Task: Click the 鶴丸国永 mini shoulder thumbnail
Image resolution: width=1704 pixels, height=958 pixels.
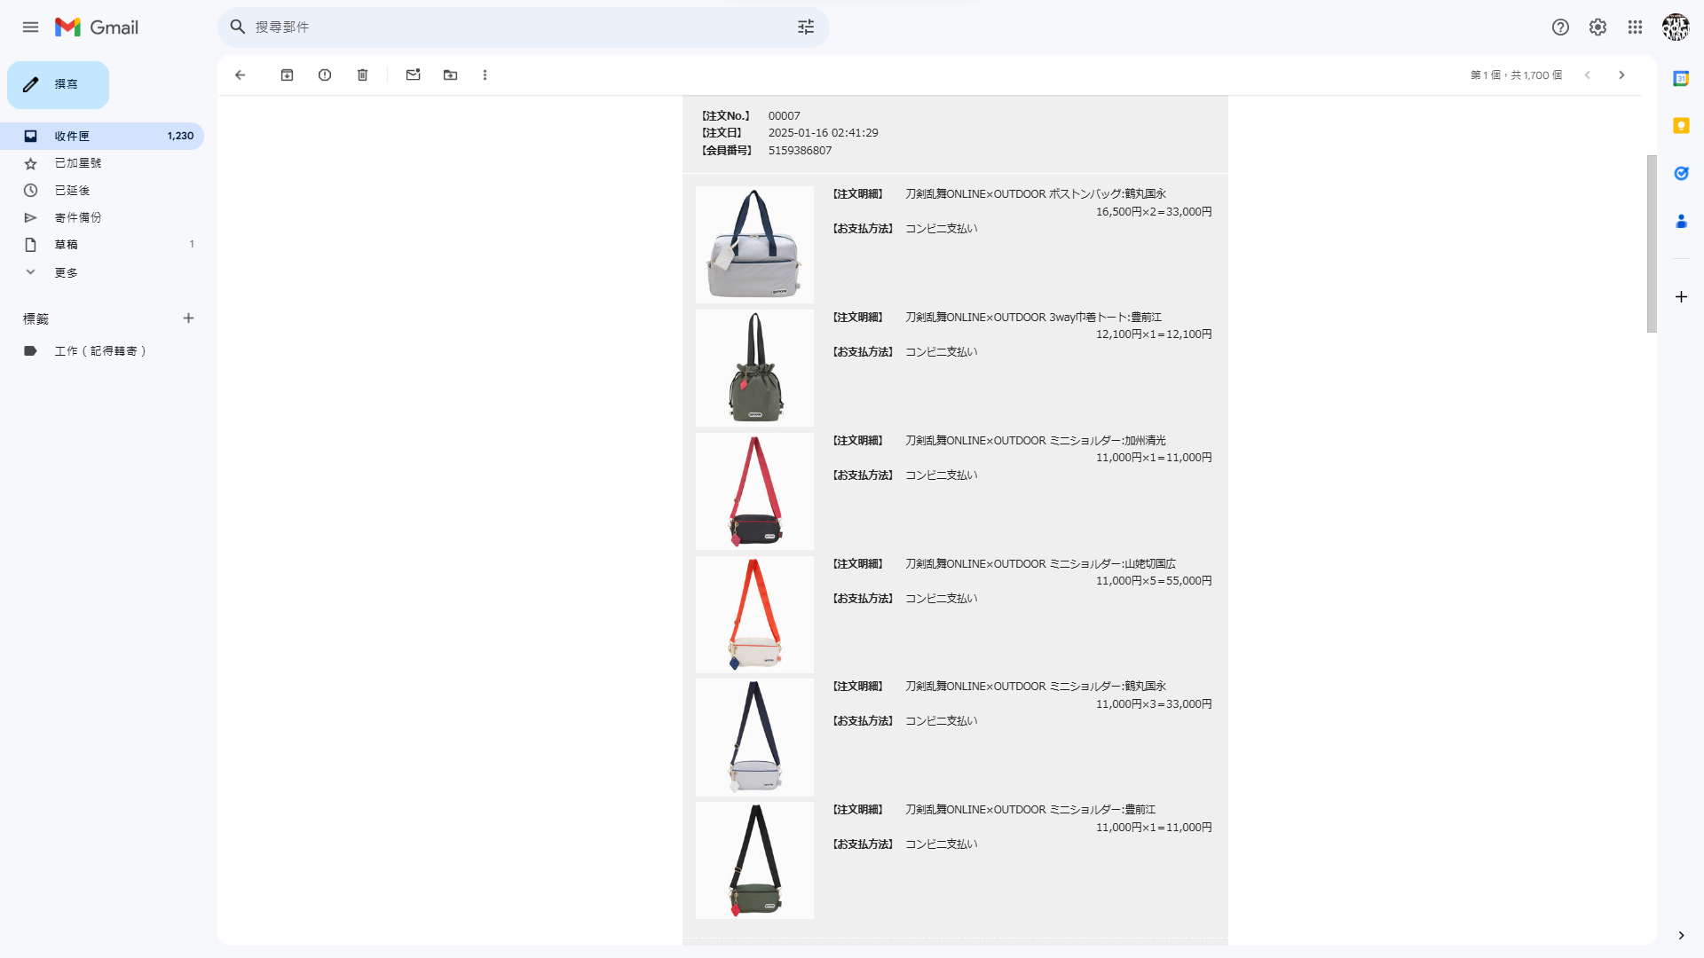Action: point(754,737)
